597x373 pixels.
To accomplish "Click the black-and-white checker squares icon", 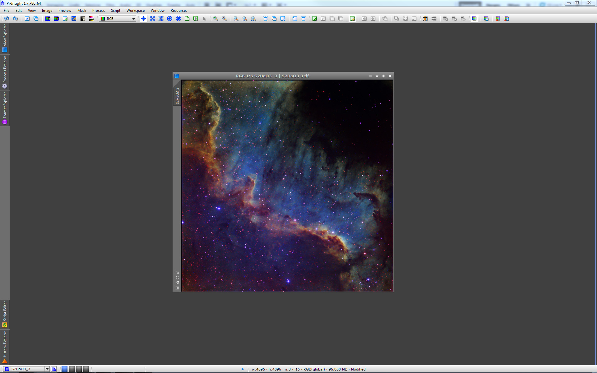I will [x=82, y=19].
